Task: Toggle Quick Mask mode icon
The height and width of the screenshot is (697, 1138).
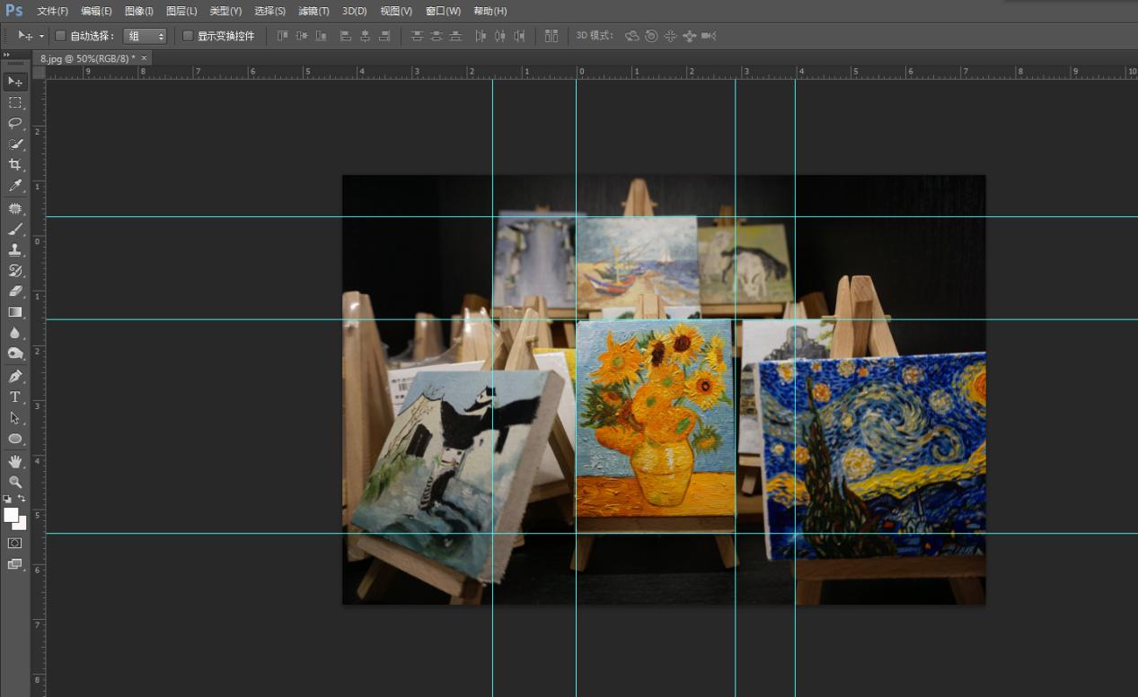Action: [x=15, y=543]
